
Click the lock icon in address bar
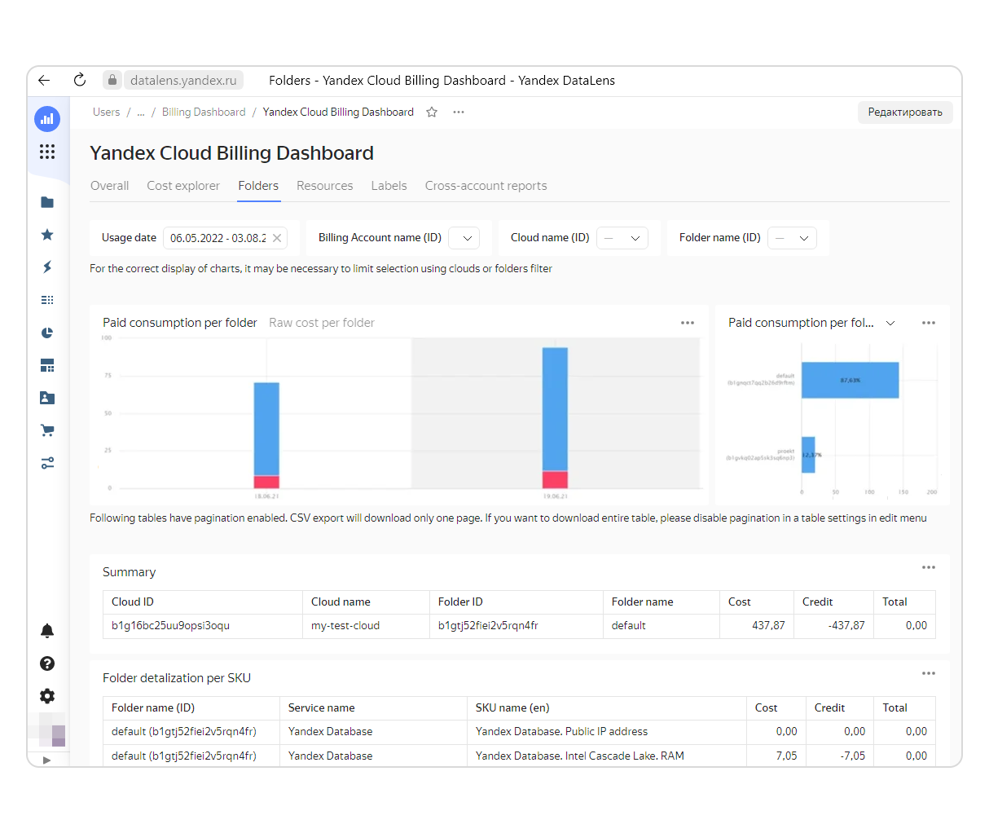[112, 80]
